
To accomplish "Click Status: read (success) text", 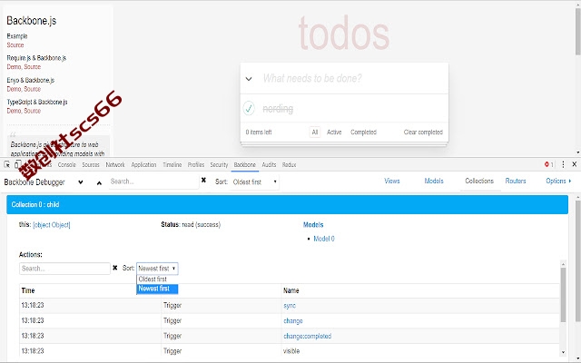I will pyautogui.click(x=191, y=224).
